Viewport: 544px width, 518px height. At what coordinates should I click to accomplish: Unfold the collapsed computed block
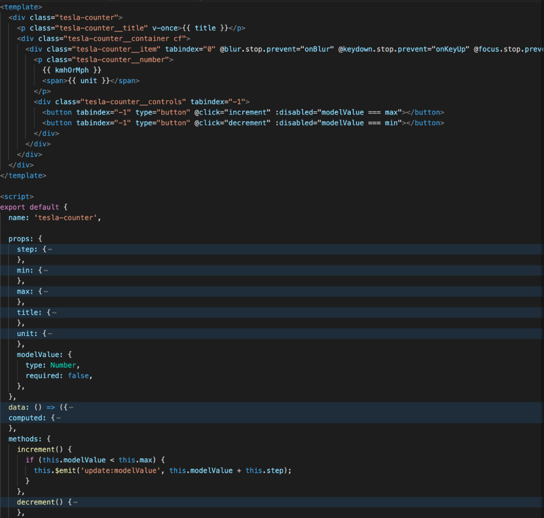tap(58, 418)
